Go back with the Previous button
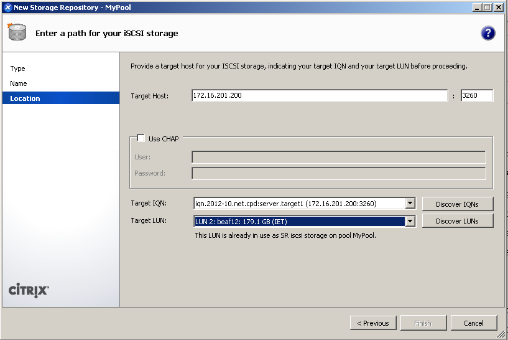The image size is (508, 340). click(373, 323)
